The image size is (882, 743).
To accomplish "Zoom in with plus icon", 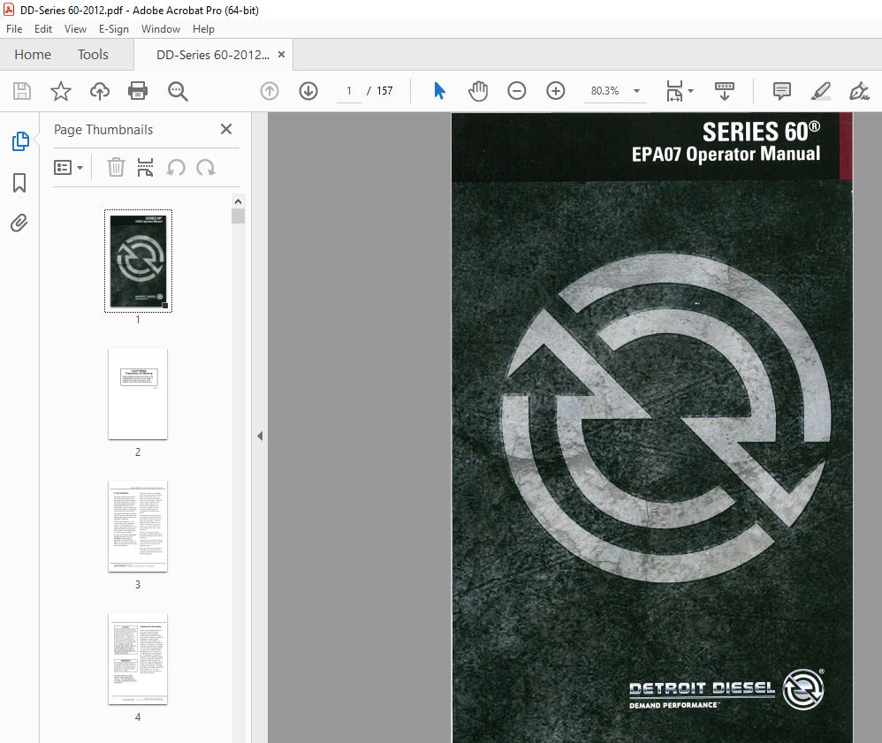I will [x=555, y=91].
